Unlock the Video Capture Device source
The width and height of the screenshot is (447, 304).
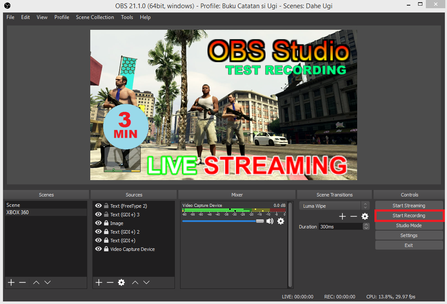point(106,249)
